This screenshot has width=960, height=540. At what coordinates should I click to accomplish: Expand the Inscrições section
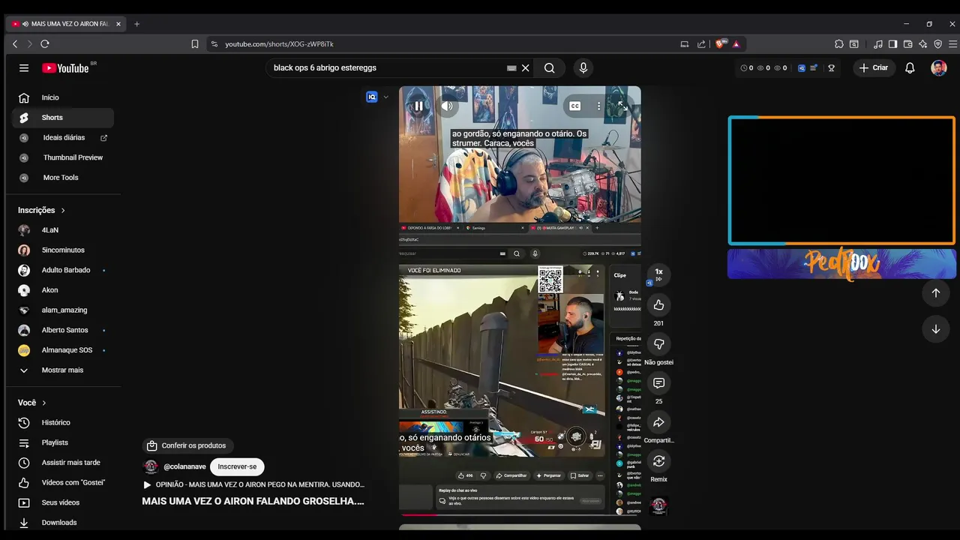(x=42, y=210)
